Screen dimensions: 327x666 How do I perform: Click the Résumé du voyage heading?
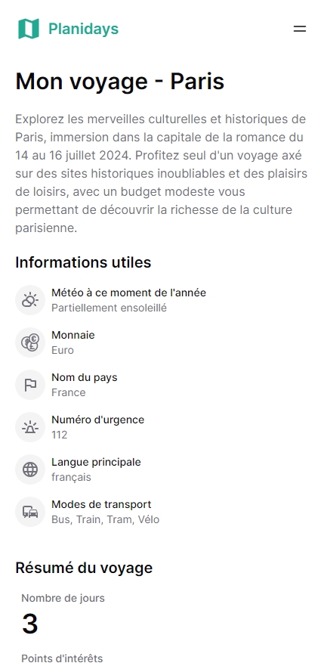pyautogui.click(x=84, y=568)
